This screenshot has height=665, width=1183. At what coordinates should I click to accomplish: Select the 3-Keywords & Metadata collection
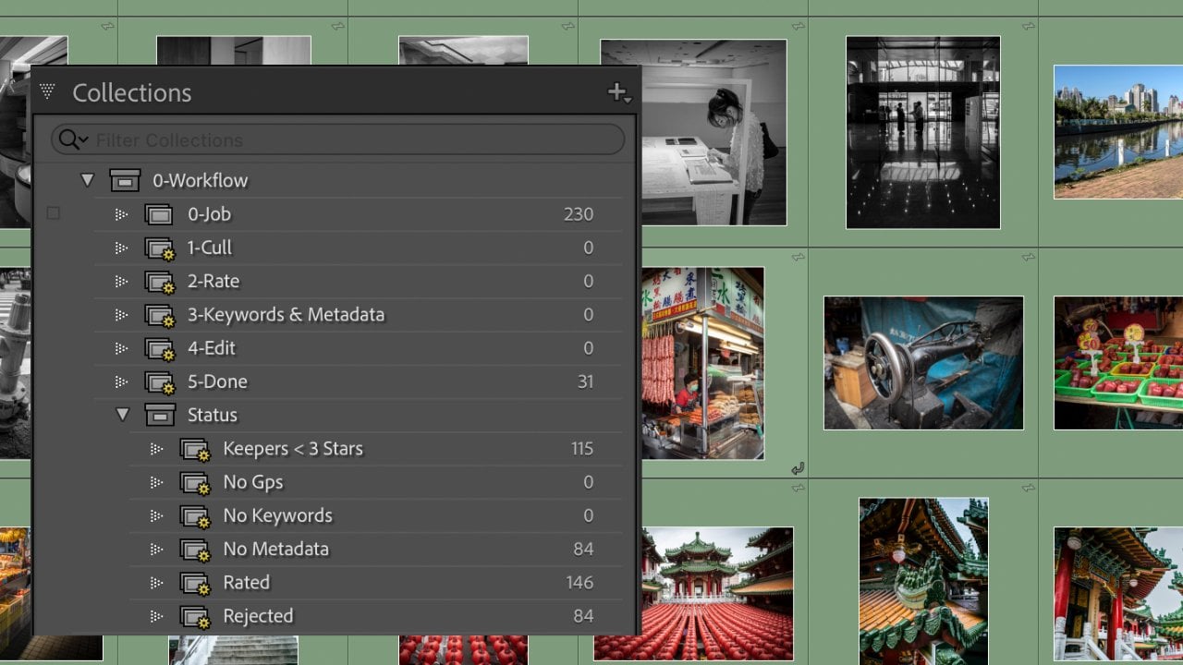pyautogui.click(x=286, y=315)
